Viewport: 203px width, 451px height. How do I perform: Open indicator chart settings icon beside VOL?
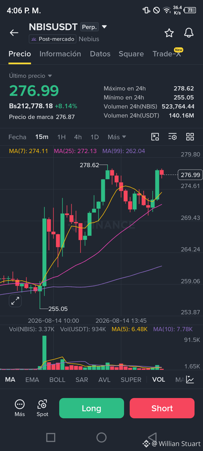(190, 380)
